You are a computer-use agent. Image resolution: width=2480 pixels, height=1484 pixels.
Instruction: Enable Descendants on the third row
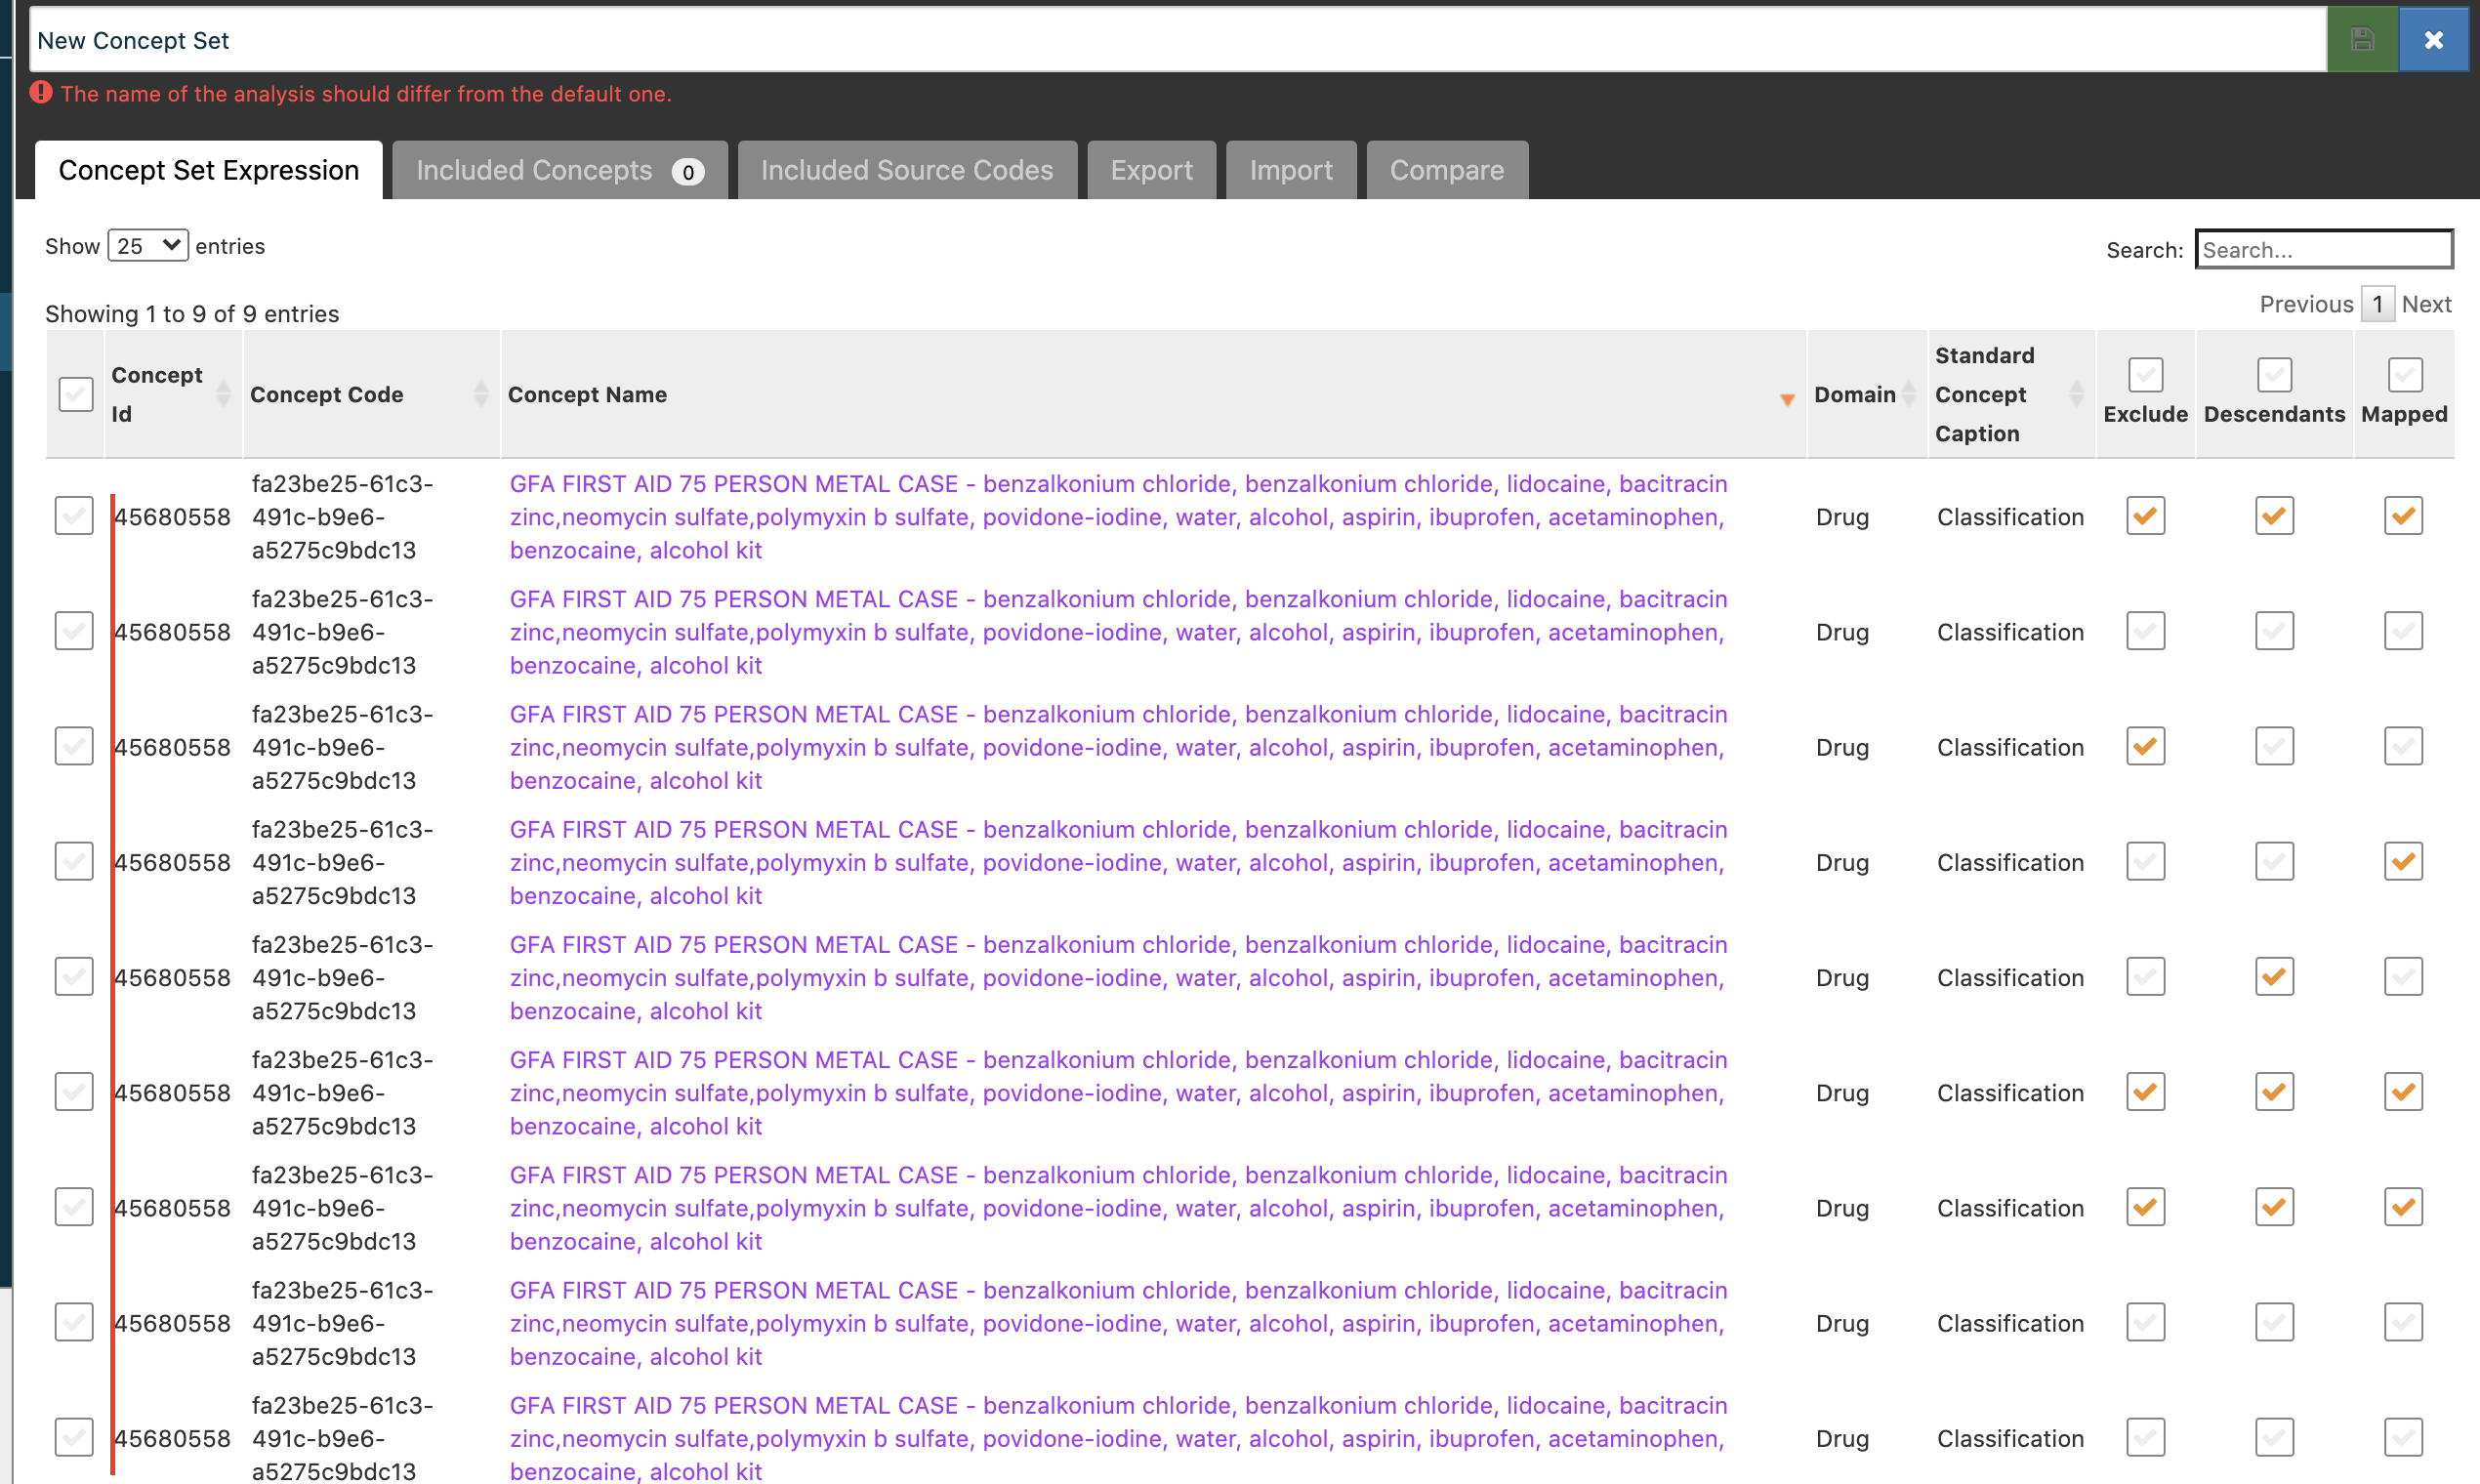(2274, 745)
